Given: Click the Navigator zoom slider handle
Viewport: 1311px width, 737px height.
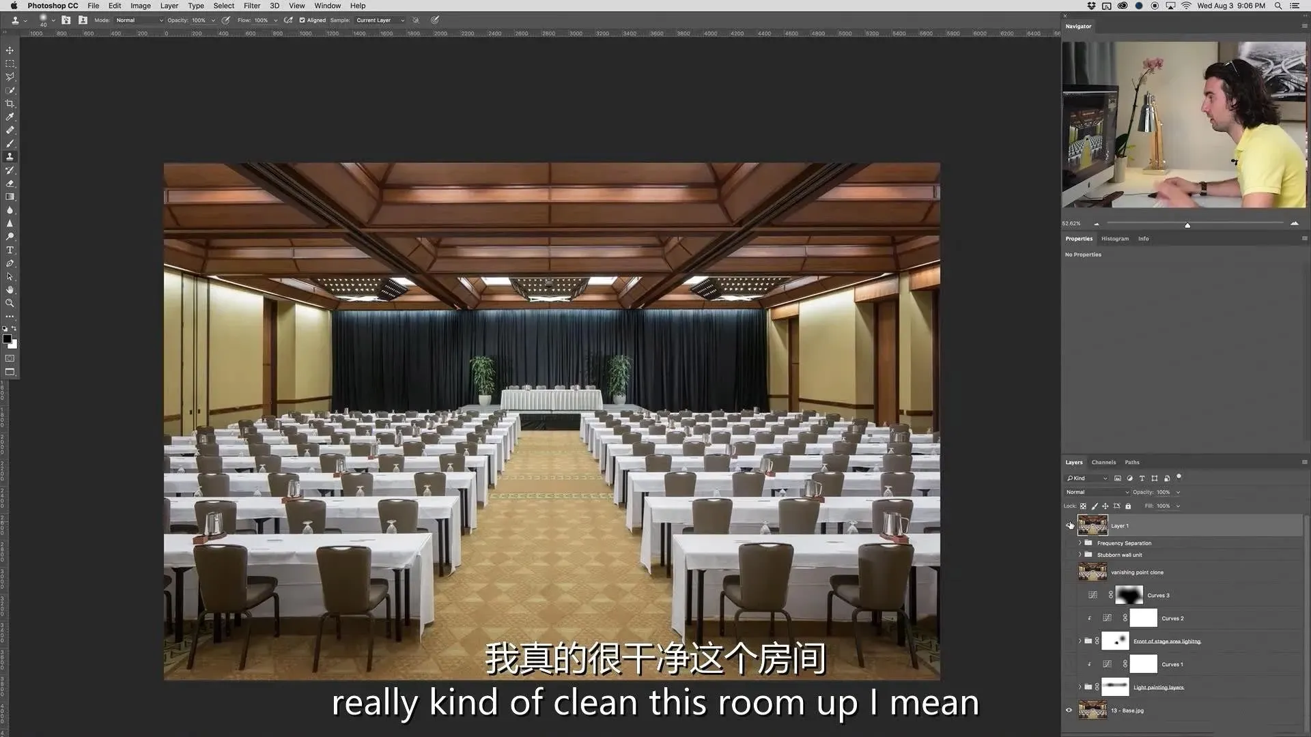Looking at the screenshot, I should tap(1187, 225).
